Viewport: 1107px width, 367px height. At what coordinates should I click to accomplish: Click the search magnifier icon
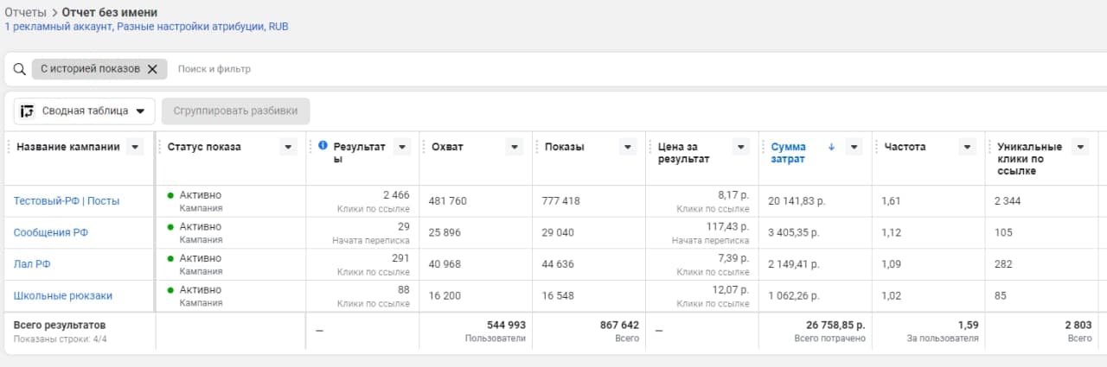click(x=19, y=69)
